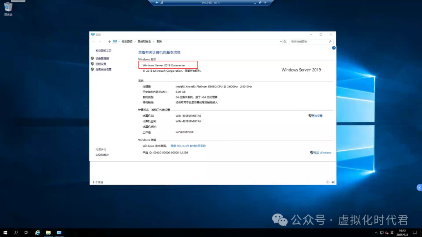Go forward using the System window's forward arrow

click(x=100, y=42)
